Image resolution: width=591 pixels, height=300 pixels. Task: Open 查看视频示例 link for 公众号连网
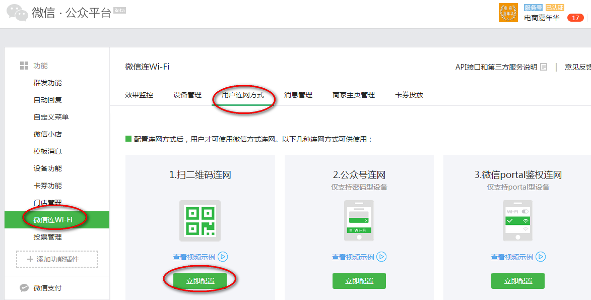pyautogui.click(x=353, y=257)
